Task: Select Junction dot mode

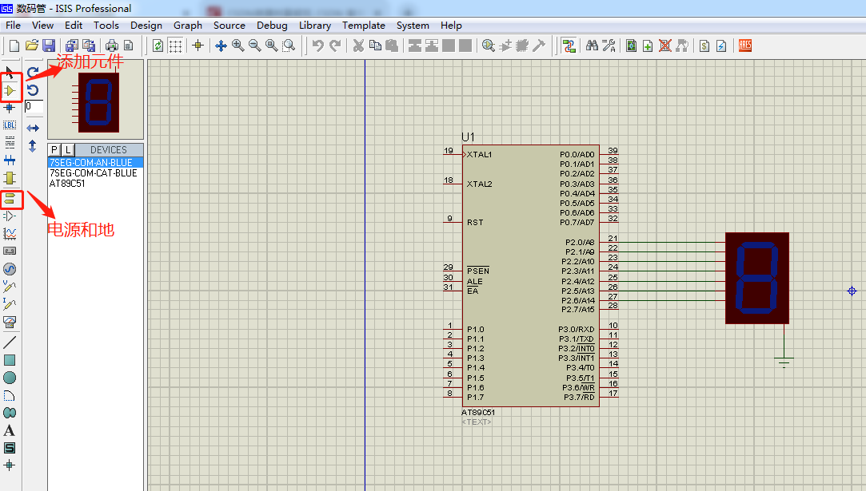Action: pyautogui.click(x=10, y=108)
